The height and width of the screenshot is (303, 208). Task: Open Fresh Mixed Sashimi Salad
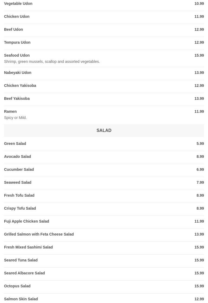pyautogui.click(x=28, y=247)
